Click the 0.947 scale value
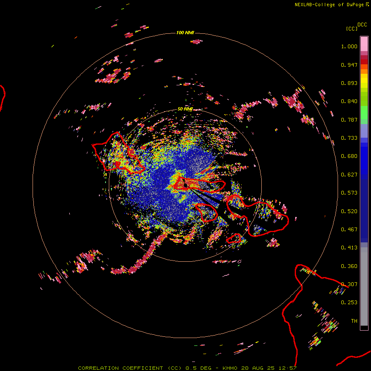 (x=349, y=65)
